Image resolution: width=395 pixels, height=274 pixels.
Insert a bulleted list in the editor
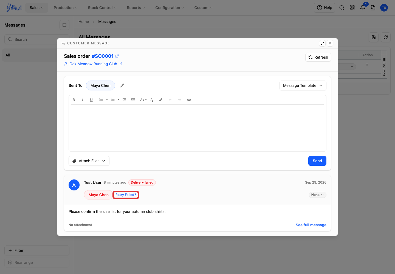point(113,100)
